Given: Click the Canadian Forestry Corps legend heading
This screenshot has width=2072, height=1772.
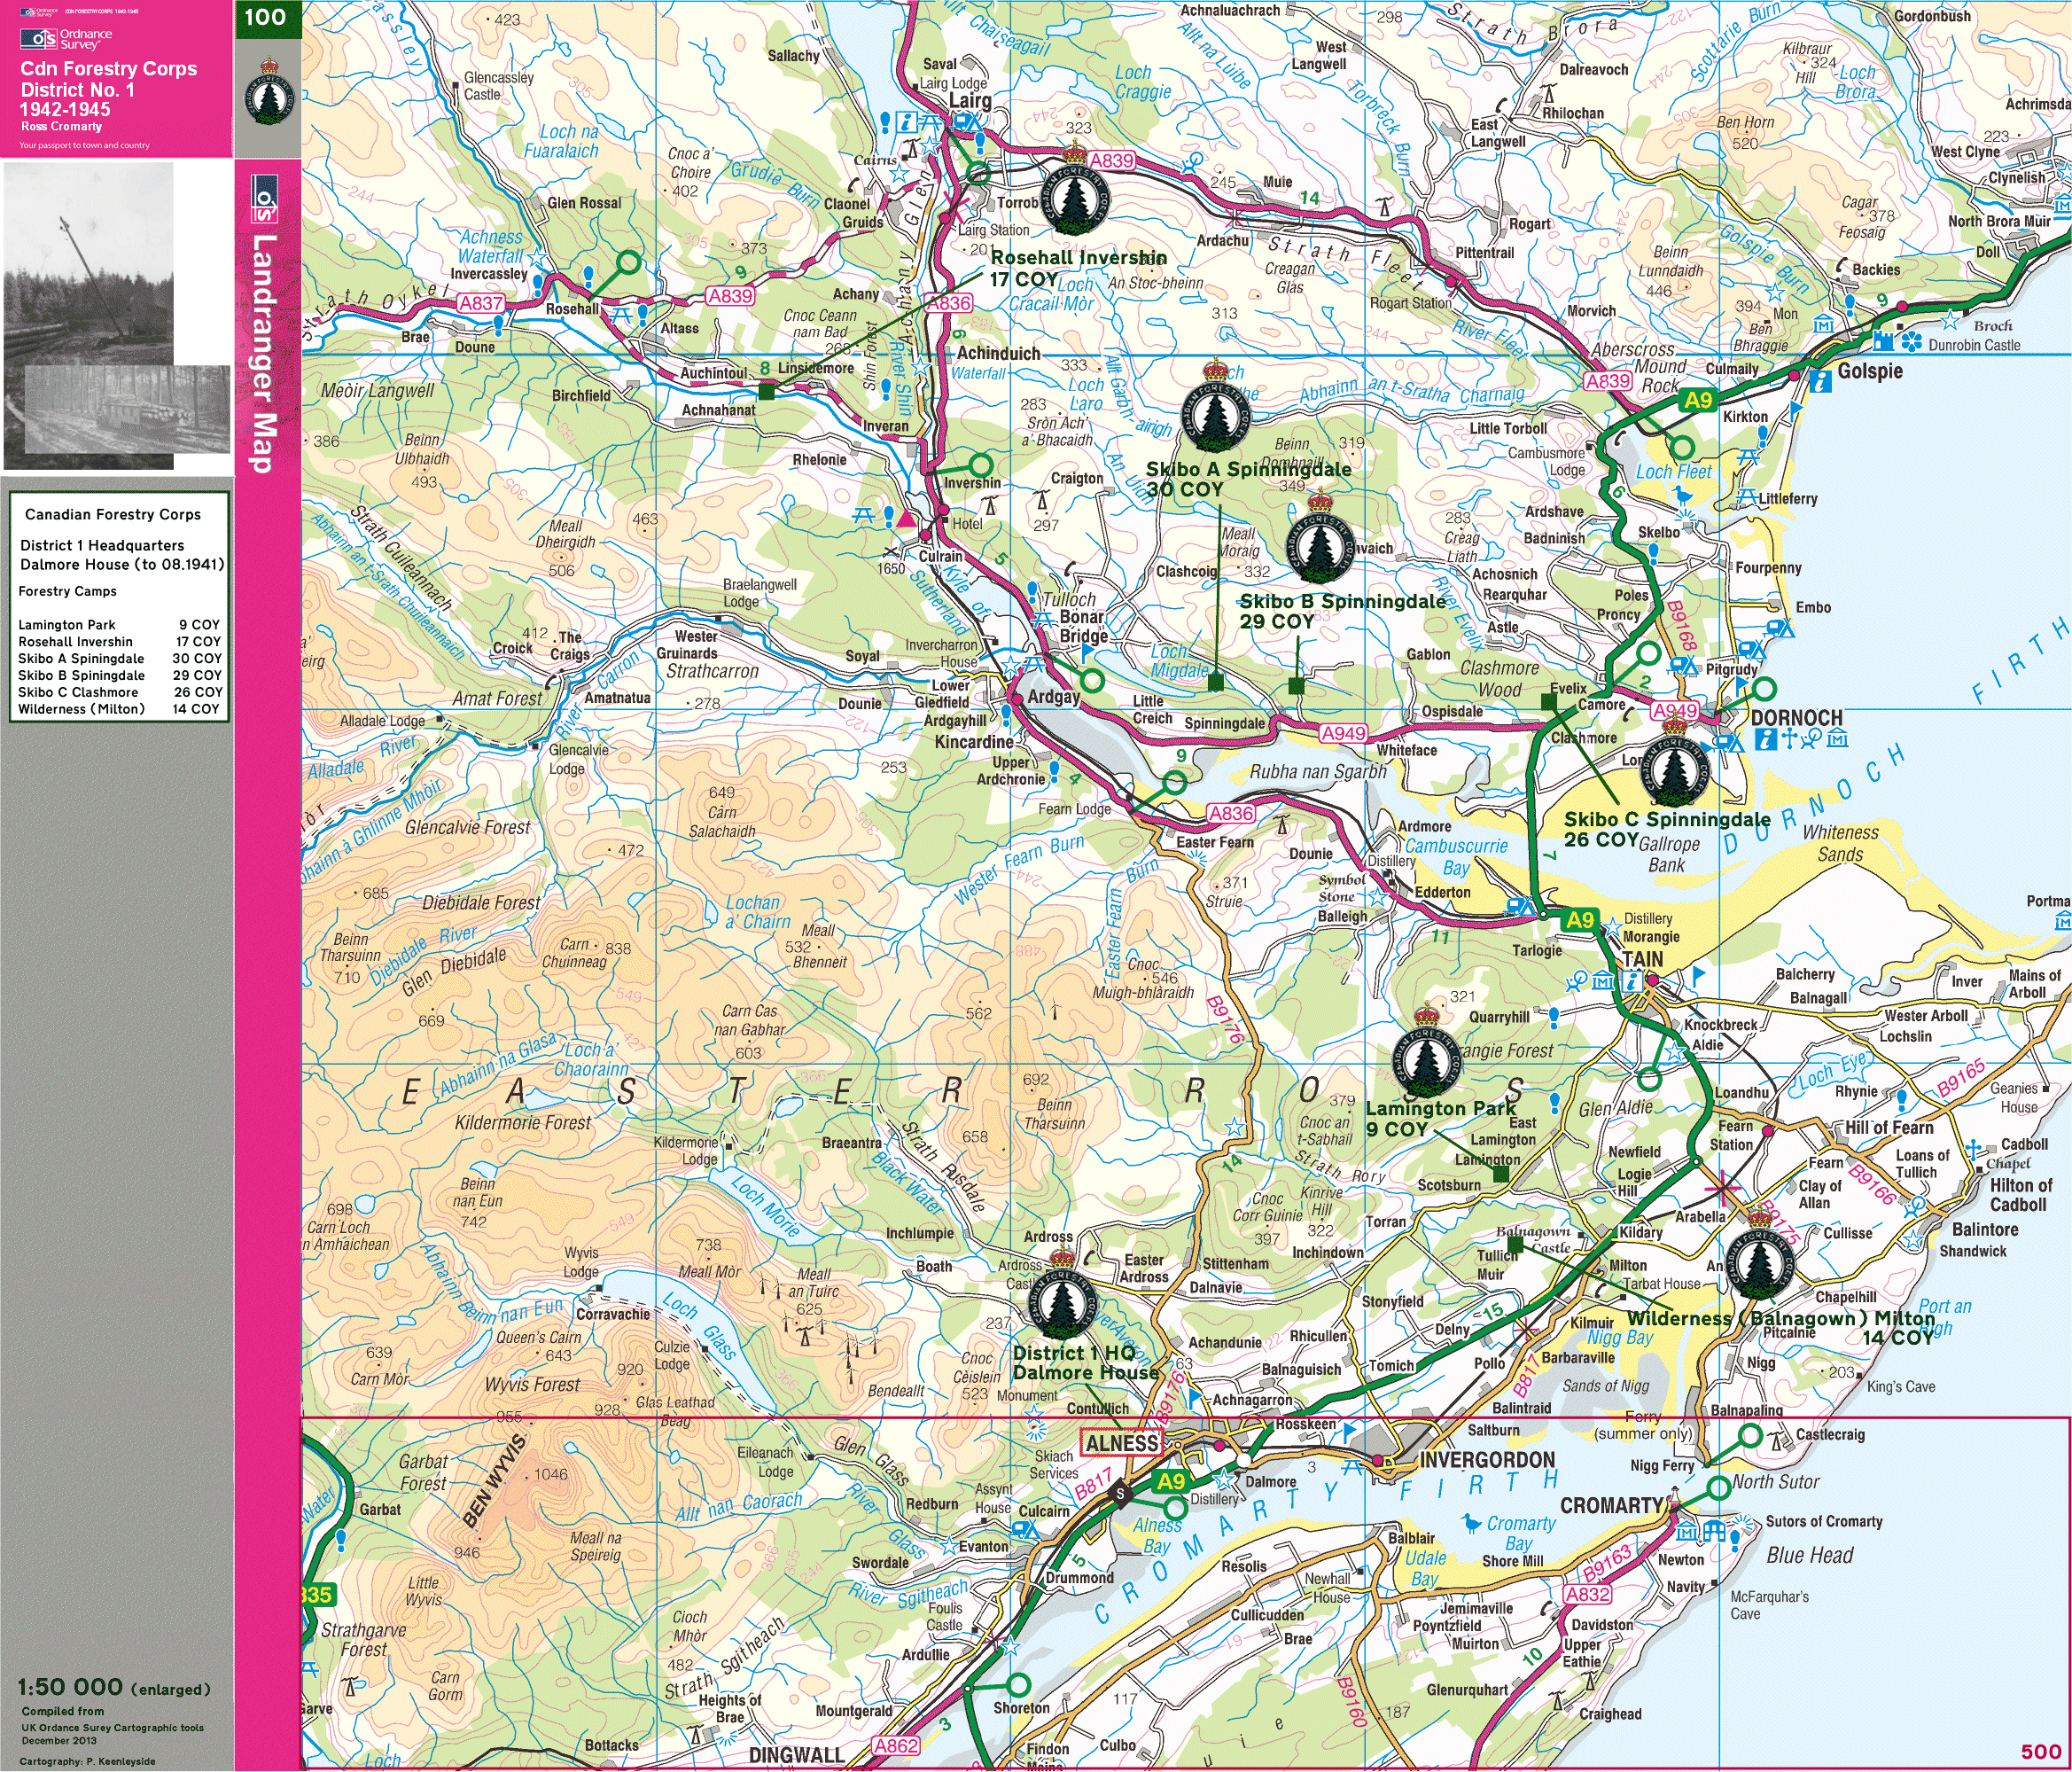Looking at the screenshot, I should pyautogui.click(x=113, y=514).
